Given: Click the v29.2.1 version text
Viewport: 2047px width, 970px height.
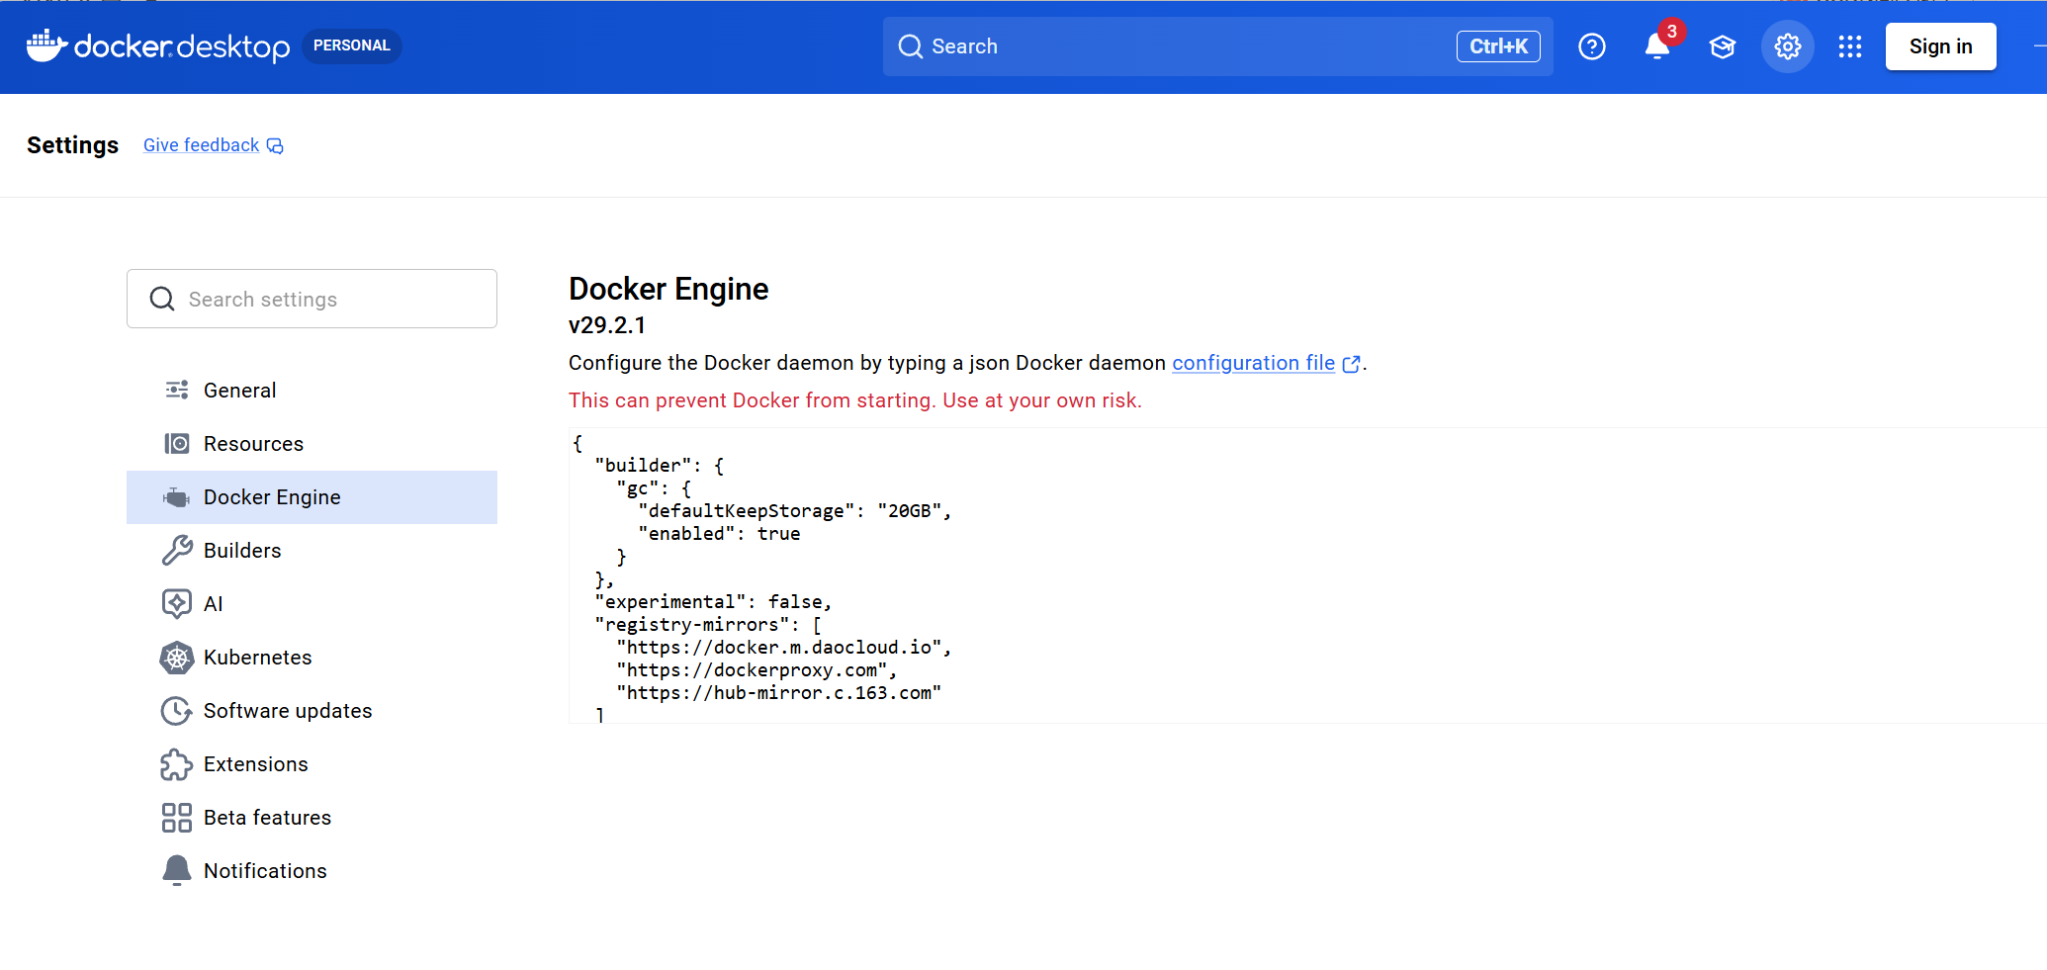Looking at the screenshot, I should [x=607, y=325].
